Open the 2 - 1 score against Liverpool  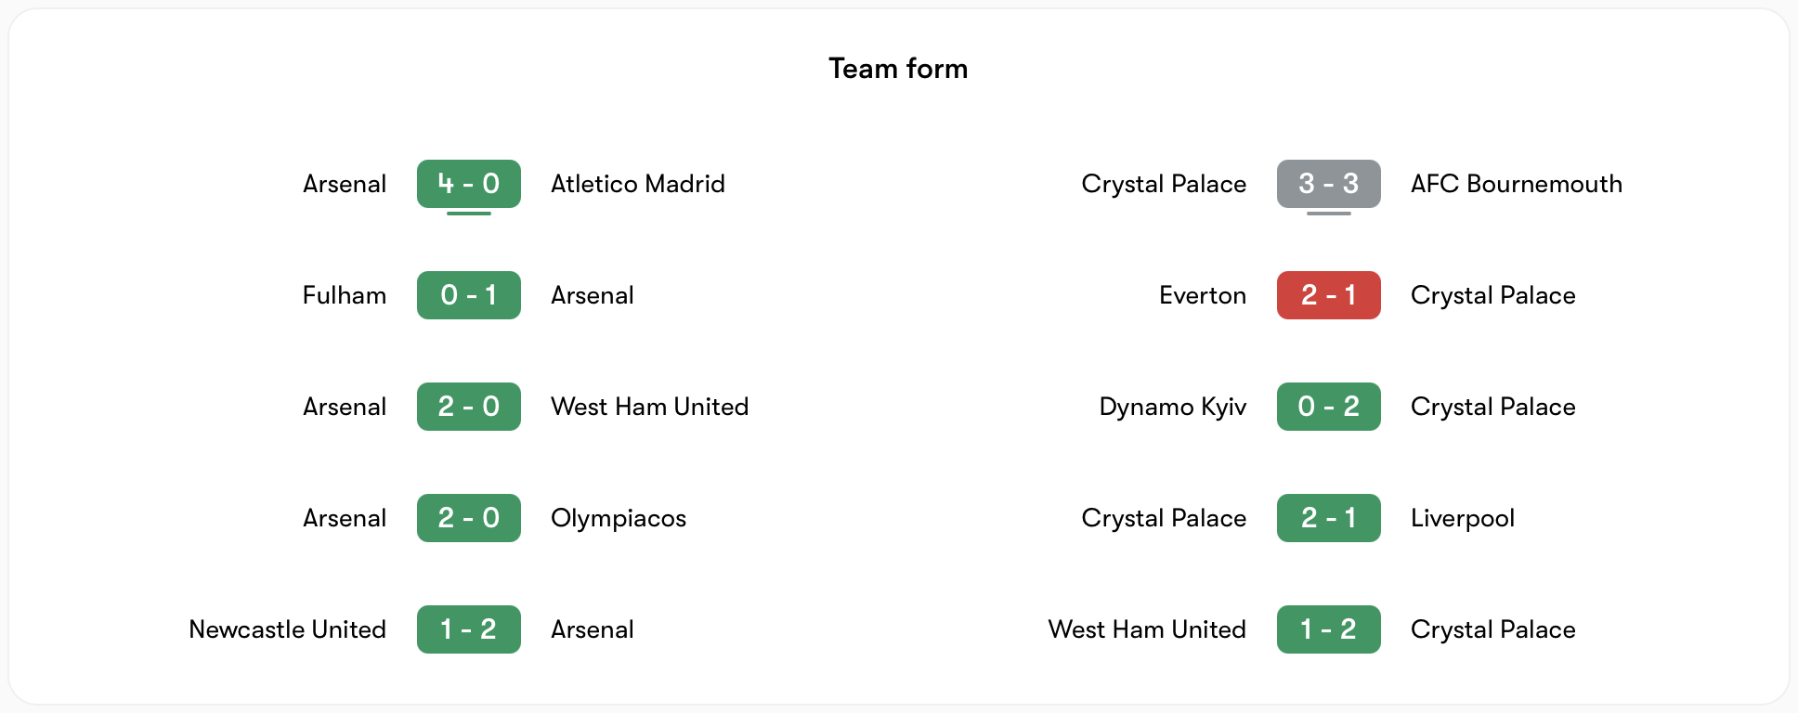point(1328,518)
